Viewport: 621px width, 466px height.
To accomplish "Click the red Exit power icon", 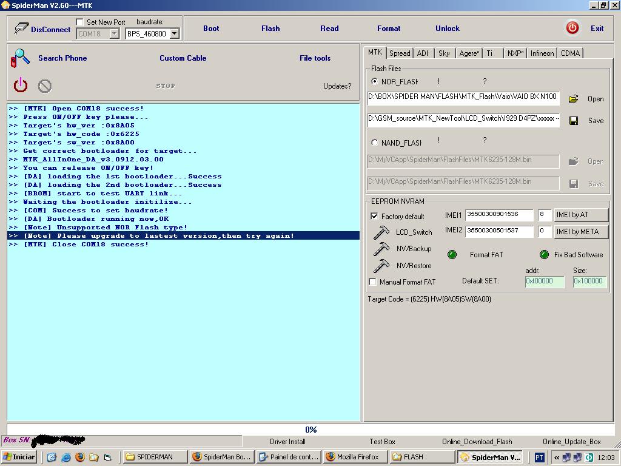I will pyautogui.click(x=572, y=28).
